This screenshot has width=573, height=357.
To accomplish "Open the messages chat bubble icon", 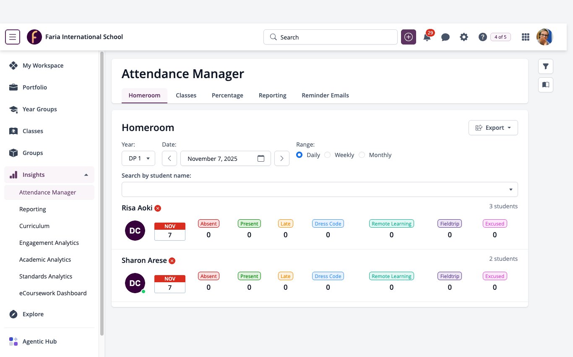I will tap(445, 37).
